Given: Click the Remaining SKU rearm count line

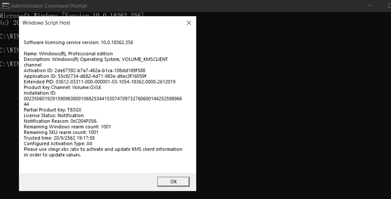Looking at the screenshot, I should (x=61, y=132).
